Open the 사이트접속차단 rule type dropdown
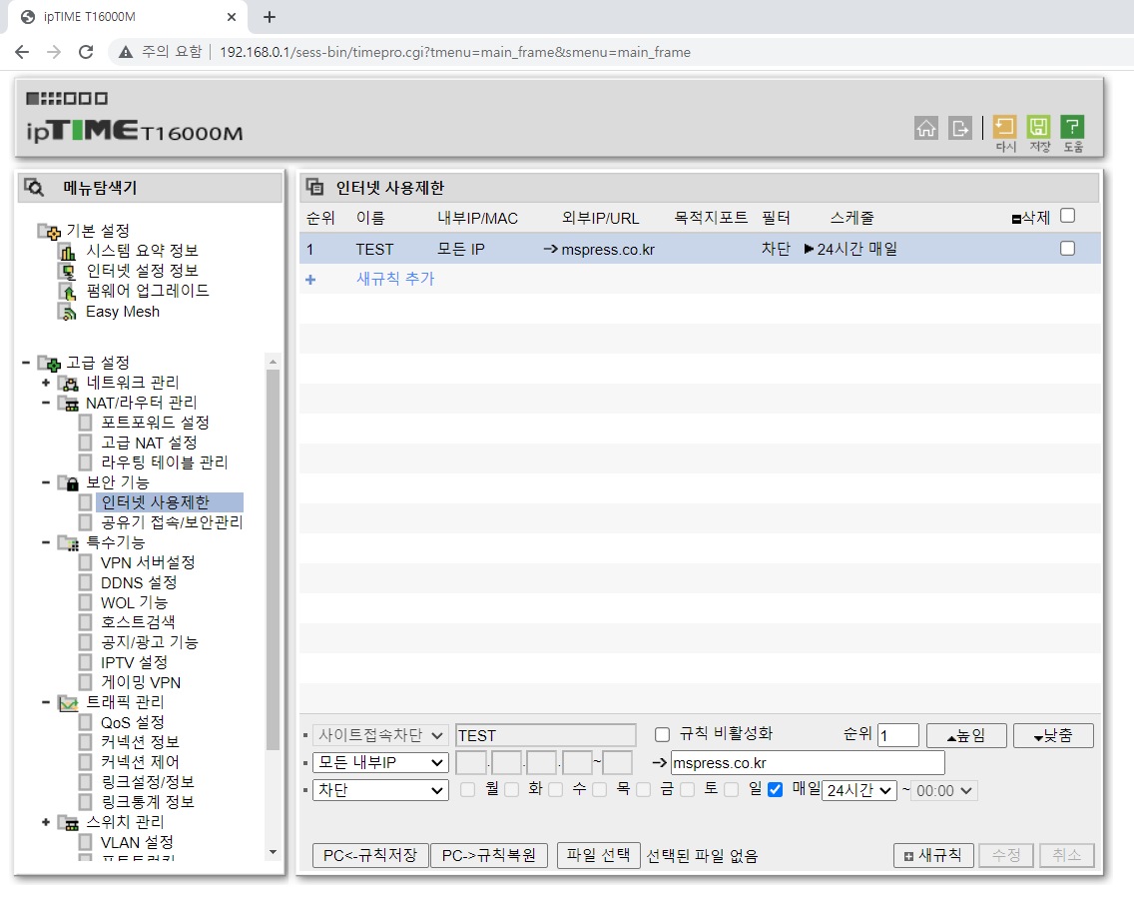1134x899 pixels. pos(380,735)
